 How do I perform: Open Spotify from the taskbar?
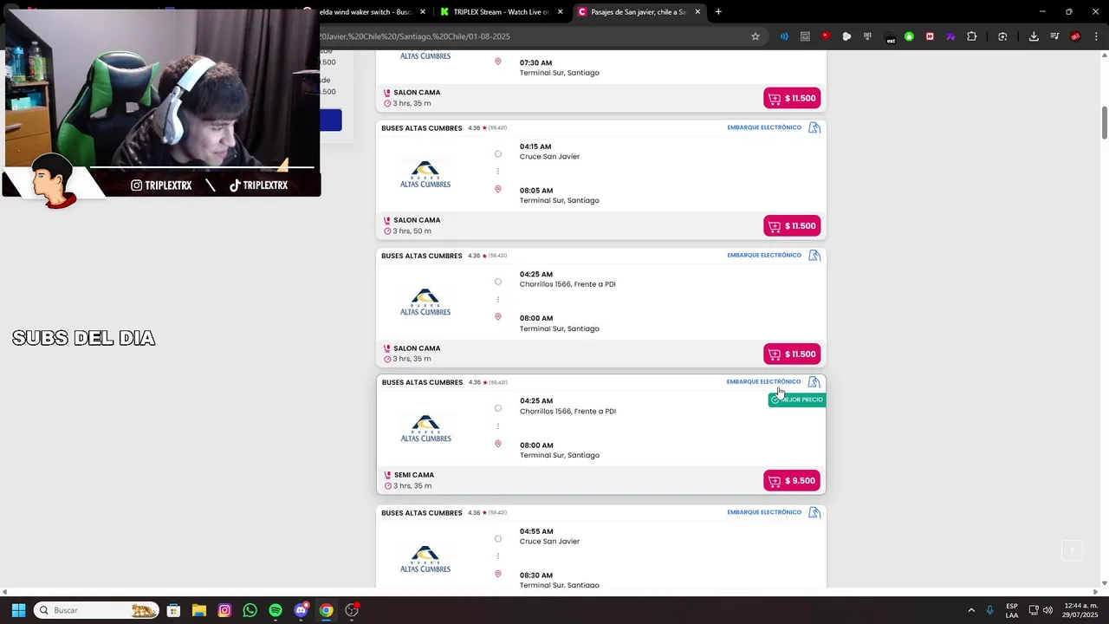(275, 610)
